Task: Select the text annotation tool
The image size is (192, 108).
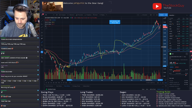Action: tap(42, 30)
